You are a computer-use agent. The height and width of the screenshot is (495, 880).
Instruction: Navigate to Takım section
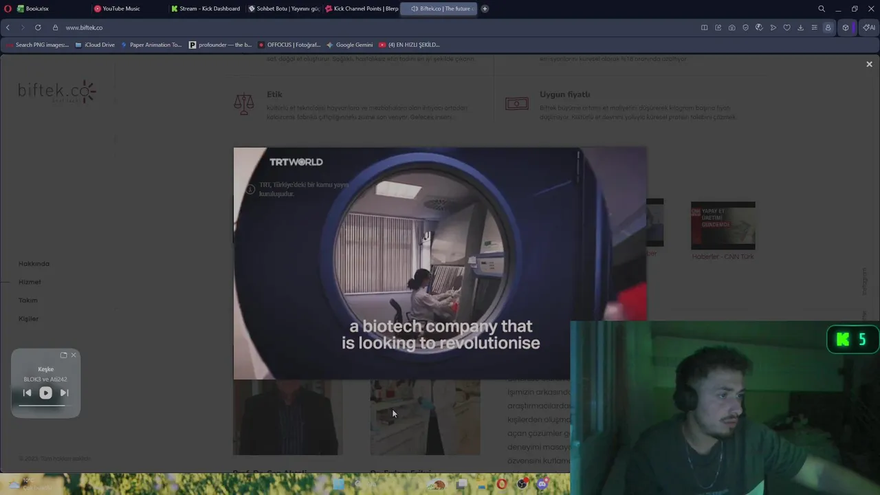(28, 300)
